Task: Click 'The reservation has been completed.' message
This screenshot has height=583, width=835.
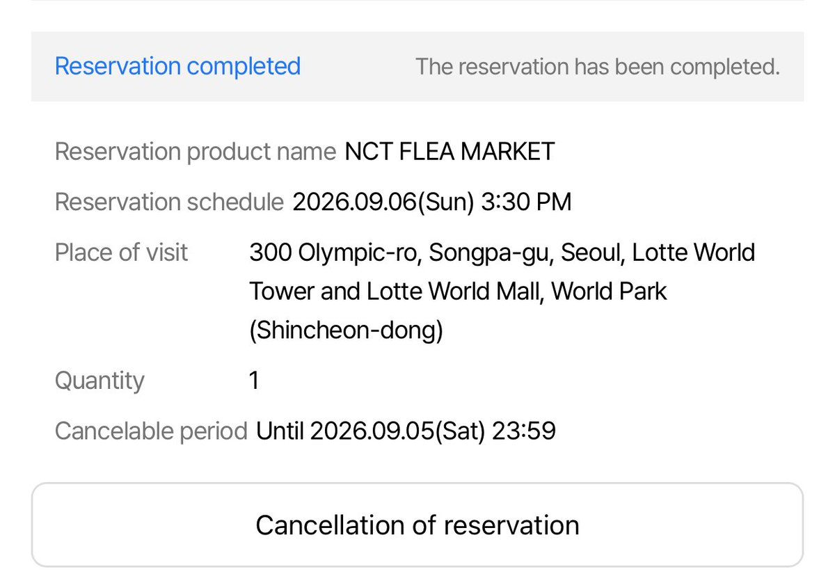Action: point(598,67)
